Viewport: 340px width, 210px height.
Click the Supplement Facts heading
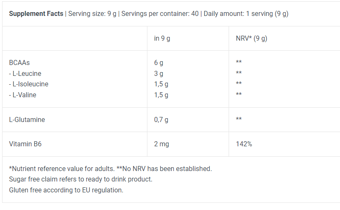[36, 13]
